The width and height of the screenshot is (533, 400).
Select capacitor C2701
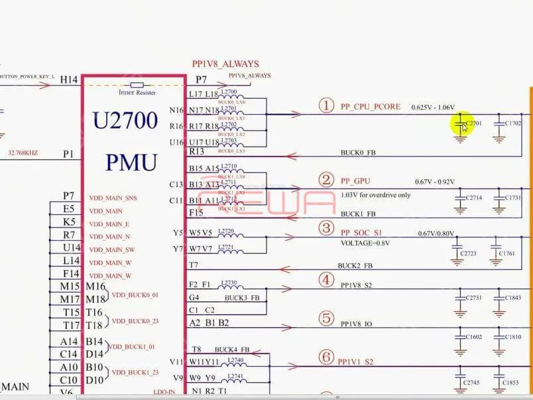coord(473,123)
